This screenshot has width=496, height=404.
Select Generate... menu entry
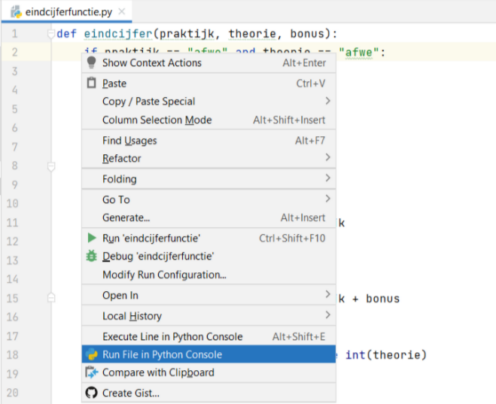126,218
